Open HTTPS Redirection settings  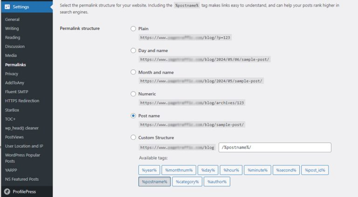click(22, 101)
